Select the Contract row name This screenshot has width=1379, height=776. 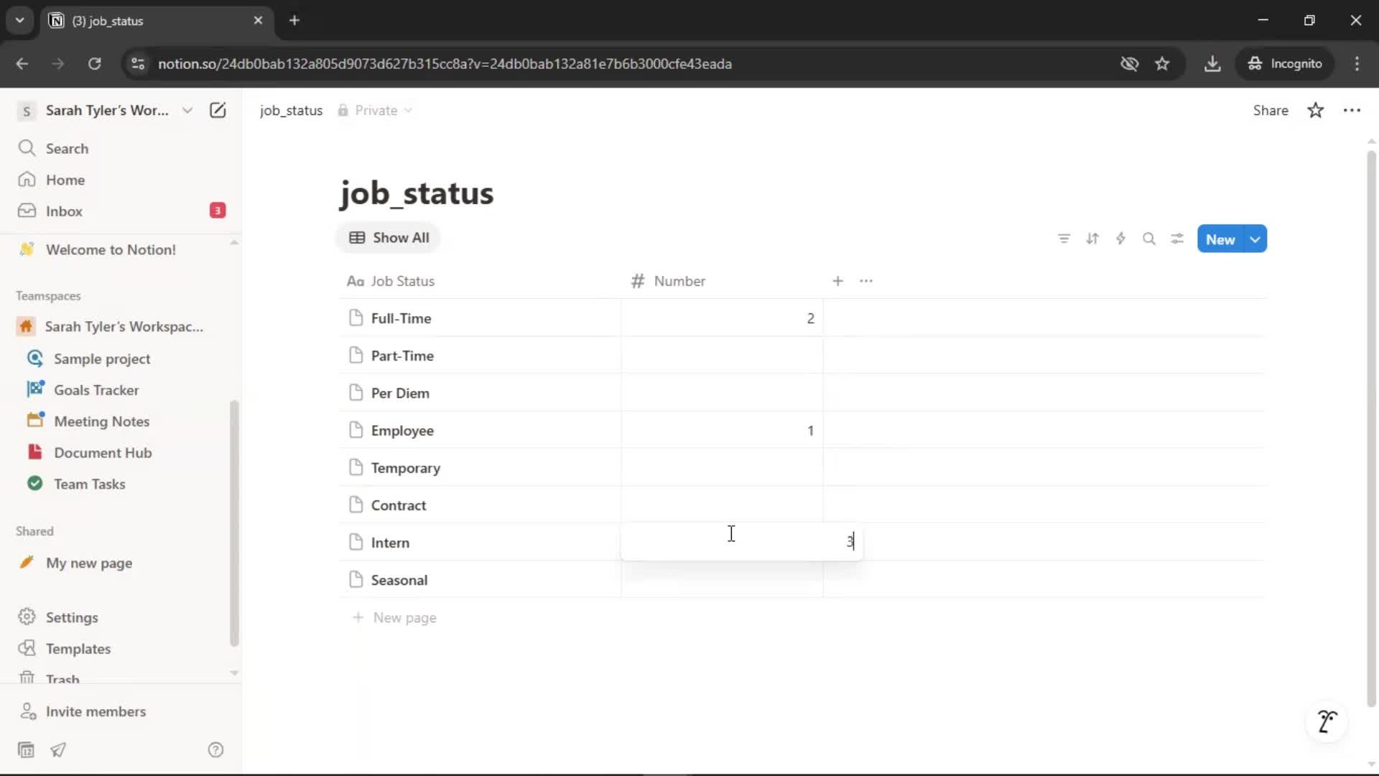(398, 505)
